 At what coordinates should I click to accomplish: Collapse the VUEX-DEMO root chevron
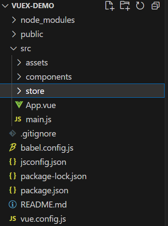click(x=5, y=6)
